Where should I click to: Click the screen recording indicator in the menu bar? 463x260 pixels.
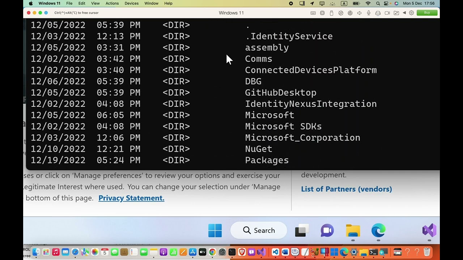[291, 3]
